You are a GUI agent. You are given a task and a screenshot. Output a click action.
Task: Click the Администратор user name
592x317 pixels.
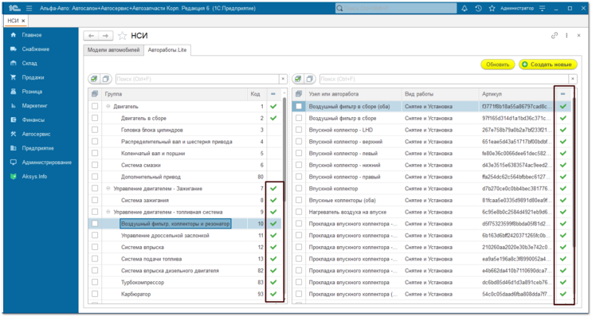tap(517, 8)
